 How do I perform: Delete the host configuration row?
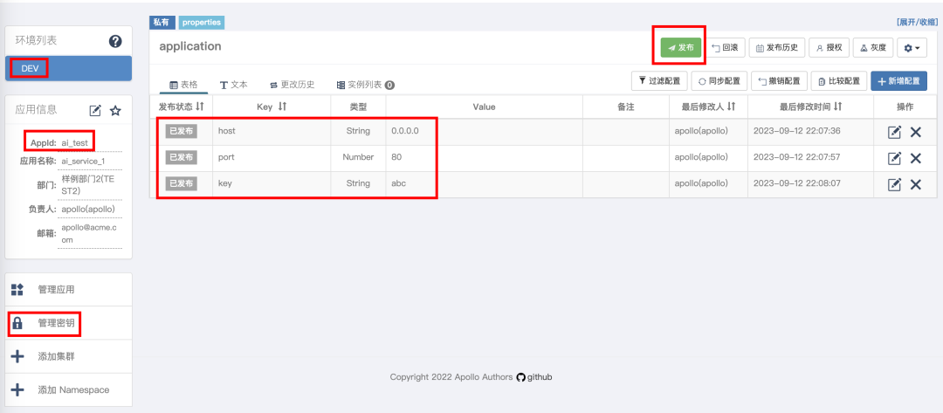pyautogui.click(x=916, y=132)
